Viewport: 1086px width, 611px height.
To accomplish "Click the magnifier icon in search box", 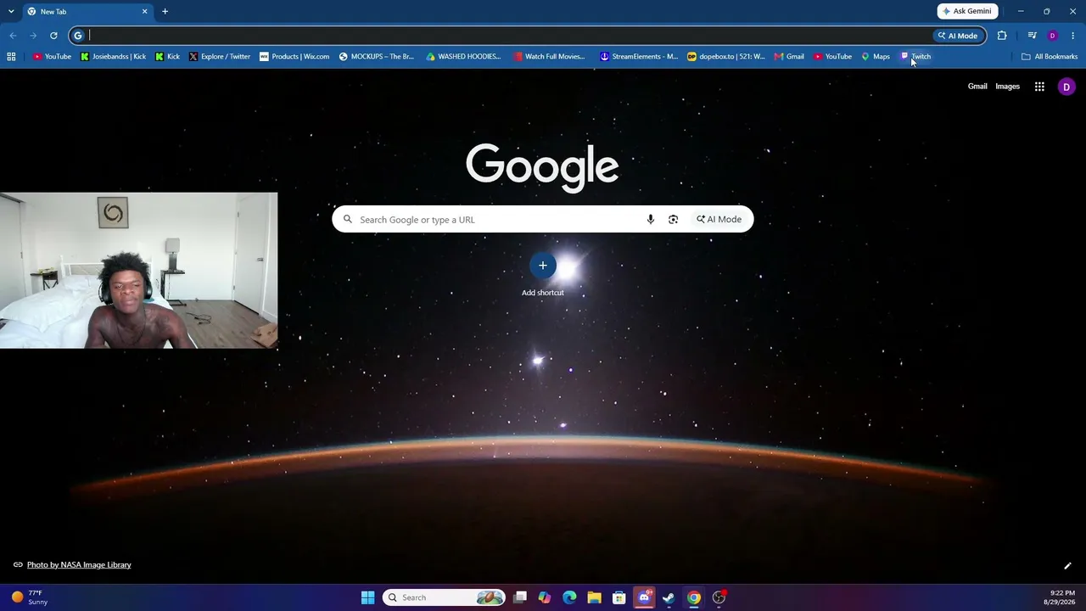I will tap(347, 220).
